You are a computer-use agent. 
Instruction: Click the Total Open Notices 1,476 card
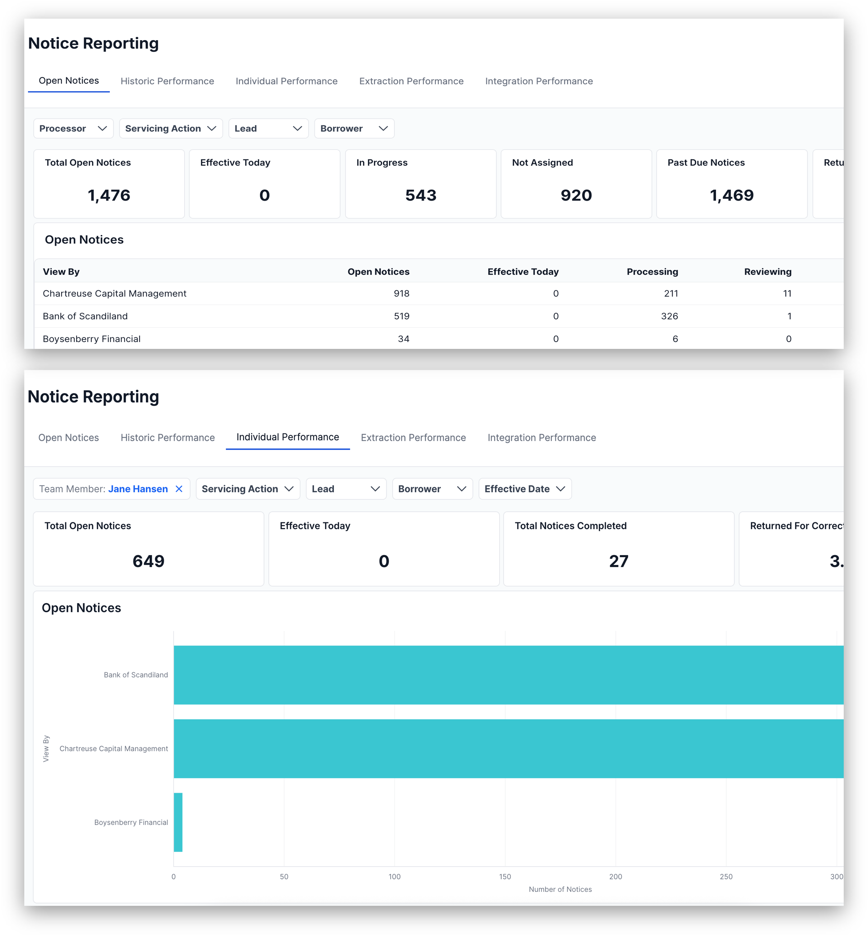(109, 184)
